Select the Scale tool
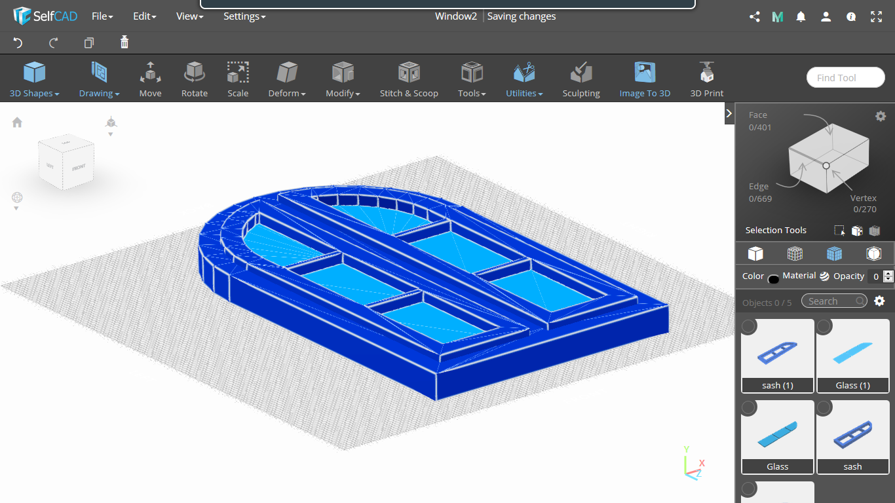895x503 pixels. [238, 79]
